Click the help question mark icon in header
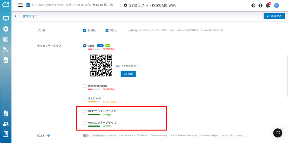This screenshot has height=143, width=288. click(x=260, y=6)
